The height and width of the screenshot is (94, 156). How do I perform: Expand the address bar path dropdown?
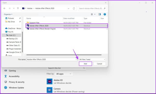tap(68, 9)
